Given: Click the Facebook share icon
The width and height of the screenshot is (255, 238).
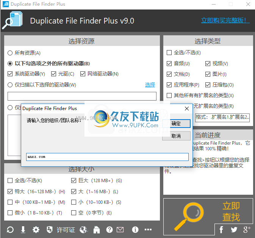Looking at the screenshot, I should [x=221, y=230].
